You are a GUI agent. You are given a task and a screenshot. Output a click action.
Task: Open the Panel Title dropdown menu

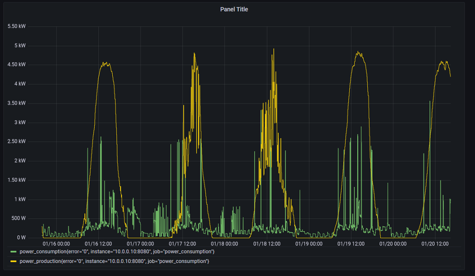234,9
